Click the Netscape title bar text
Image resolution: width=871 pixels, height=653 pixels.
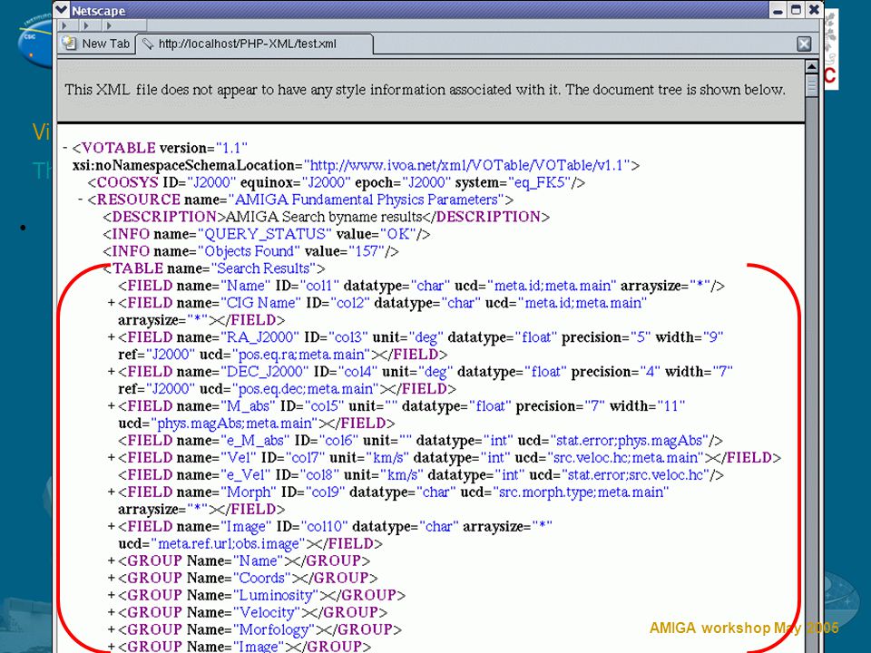(x=98, y=11)
